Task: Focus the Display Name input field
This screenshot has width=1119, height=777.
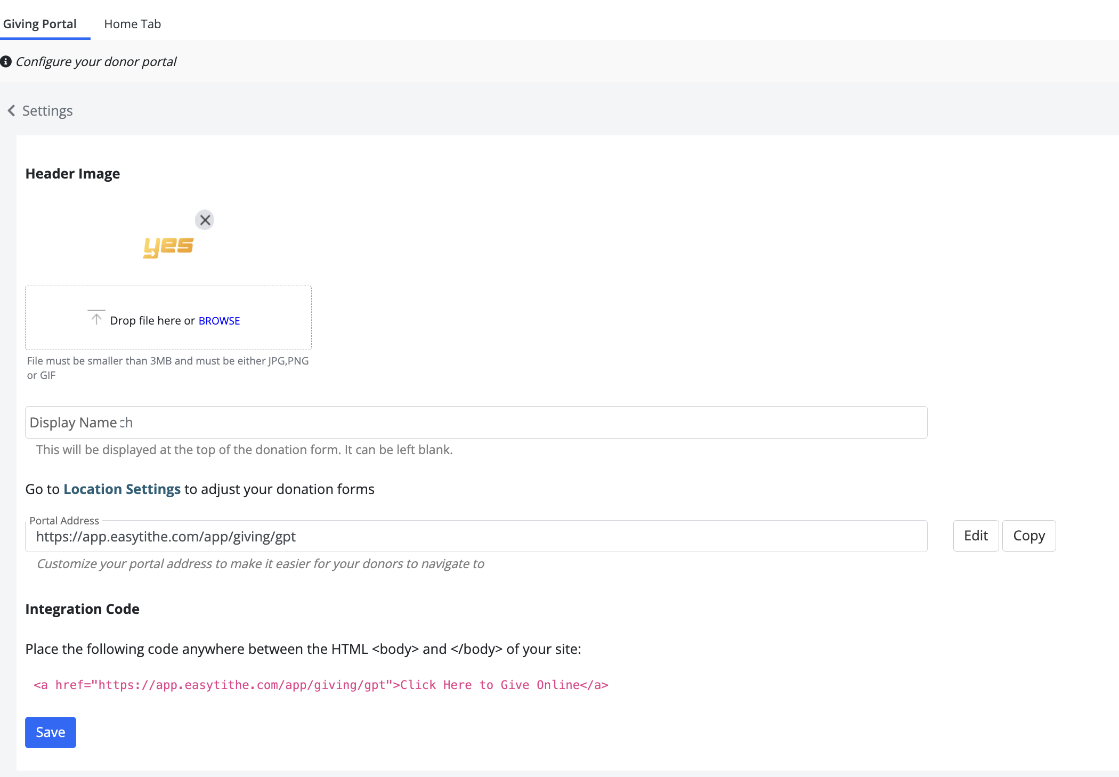Action: (x=476, y=423)
